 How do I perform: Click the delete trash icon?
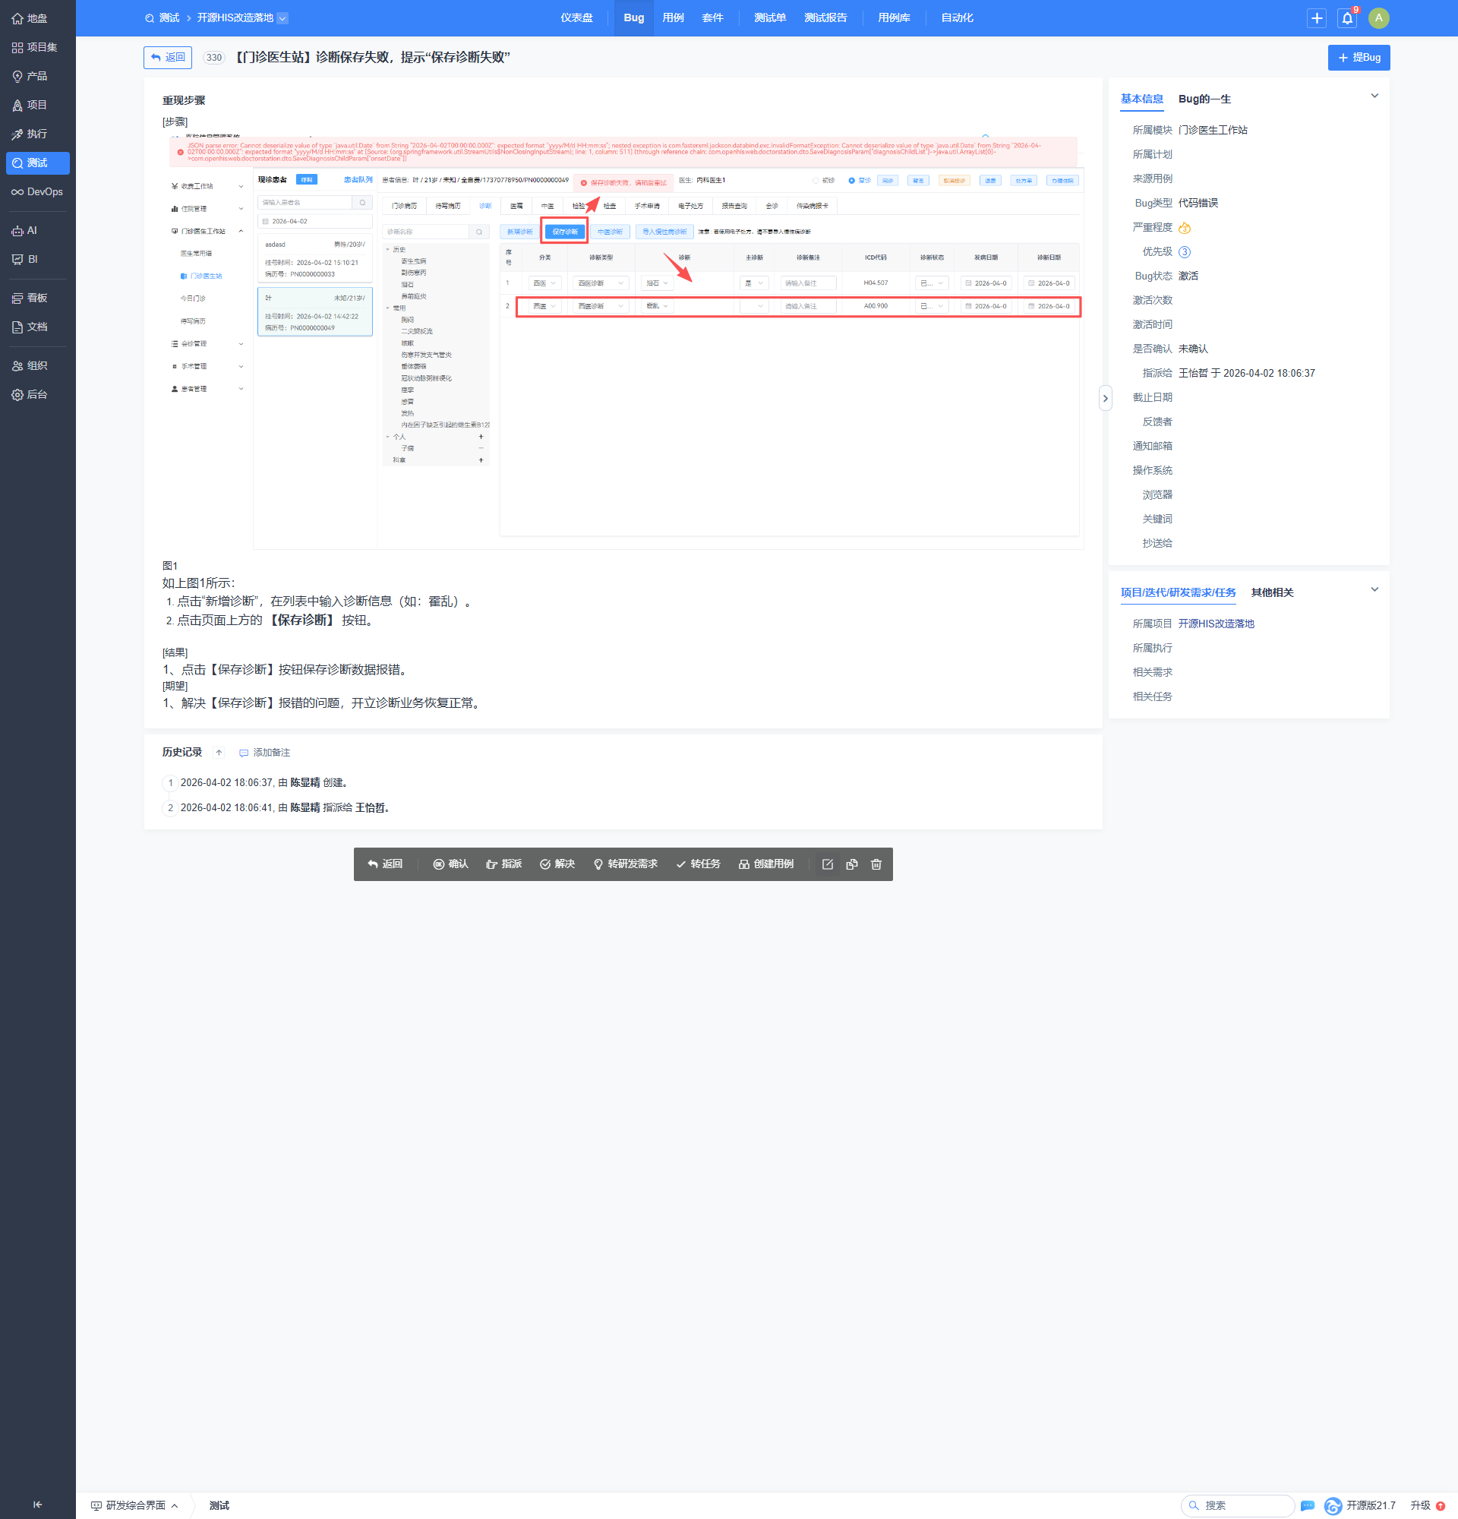point(876,864)
